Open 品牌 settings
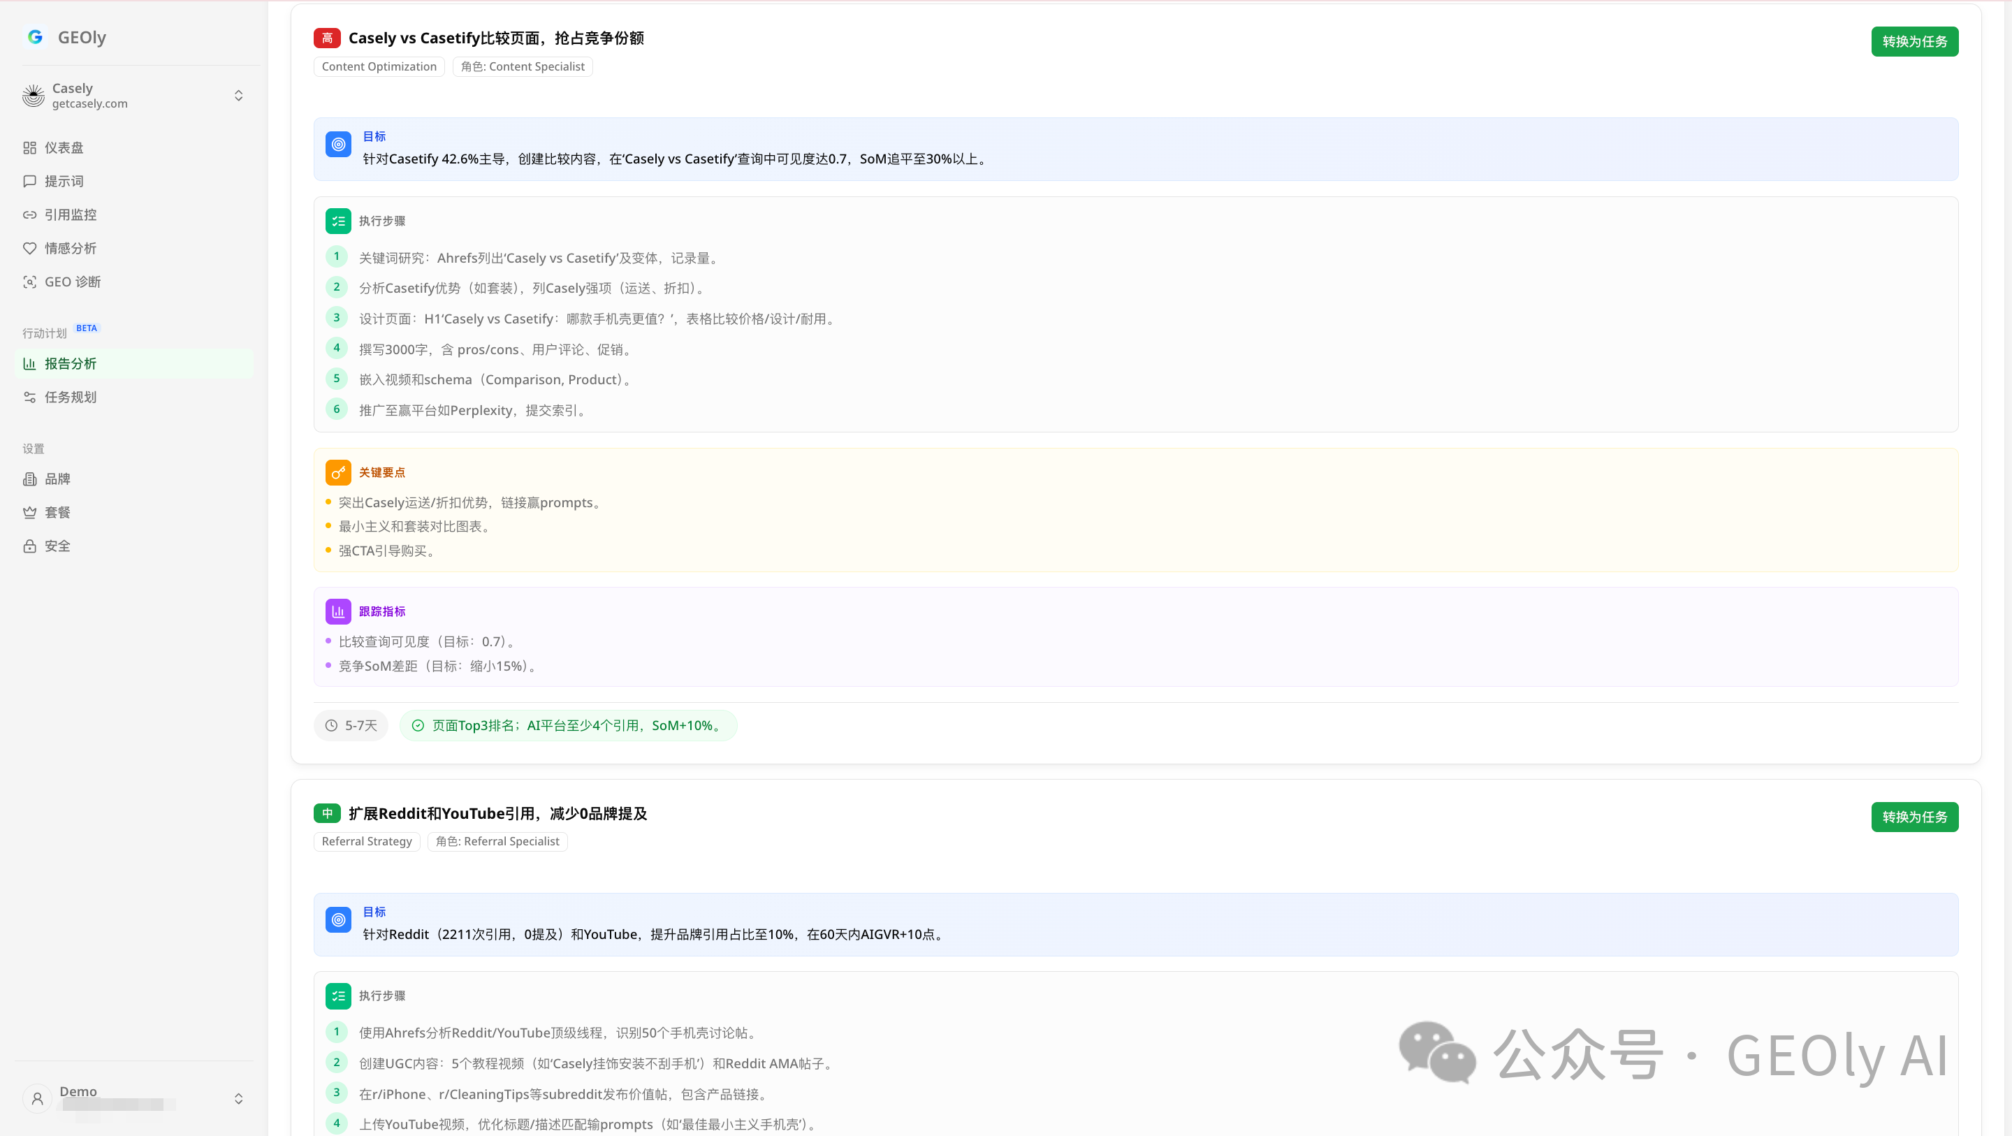This screenshot has width=2012, height=1136. 134,479
